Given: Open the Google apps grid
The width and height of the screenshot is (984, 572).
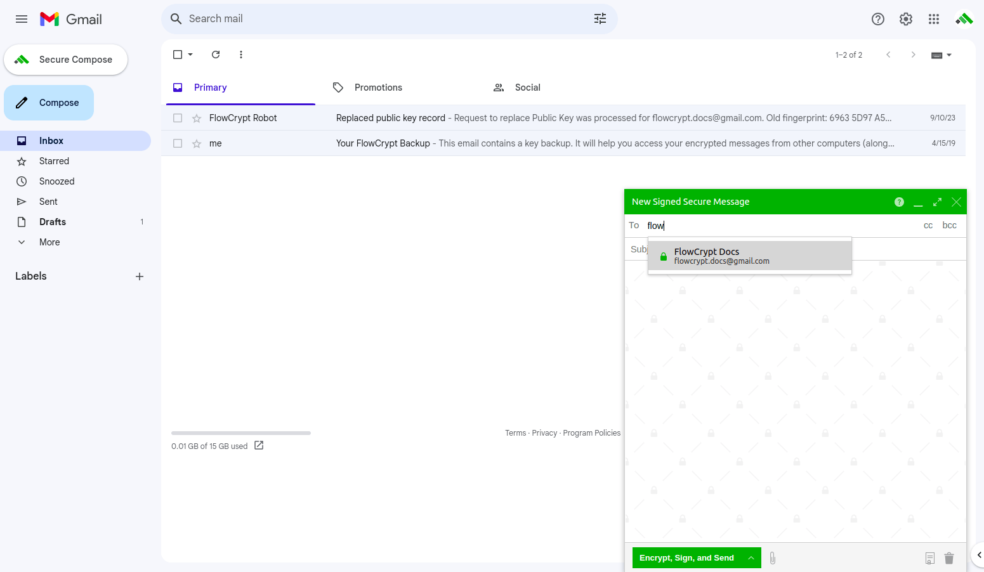Looking at the screenshot, I should pyautogui.click(x=934, y=19).
